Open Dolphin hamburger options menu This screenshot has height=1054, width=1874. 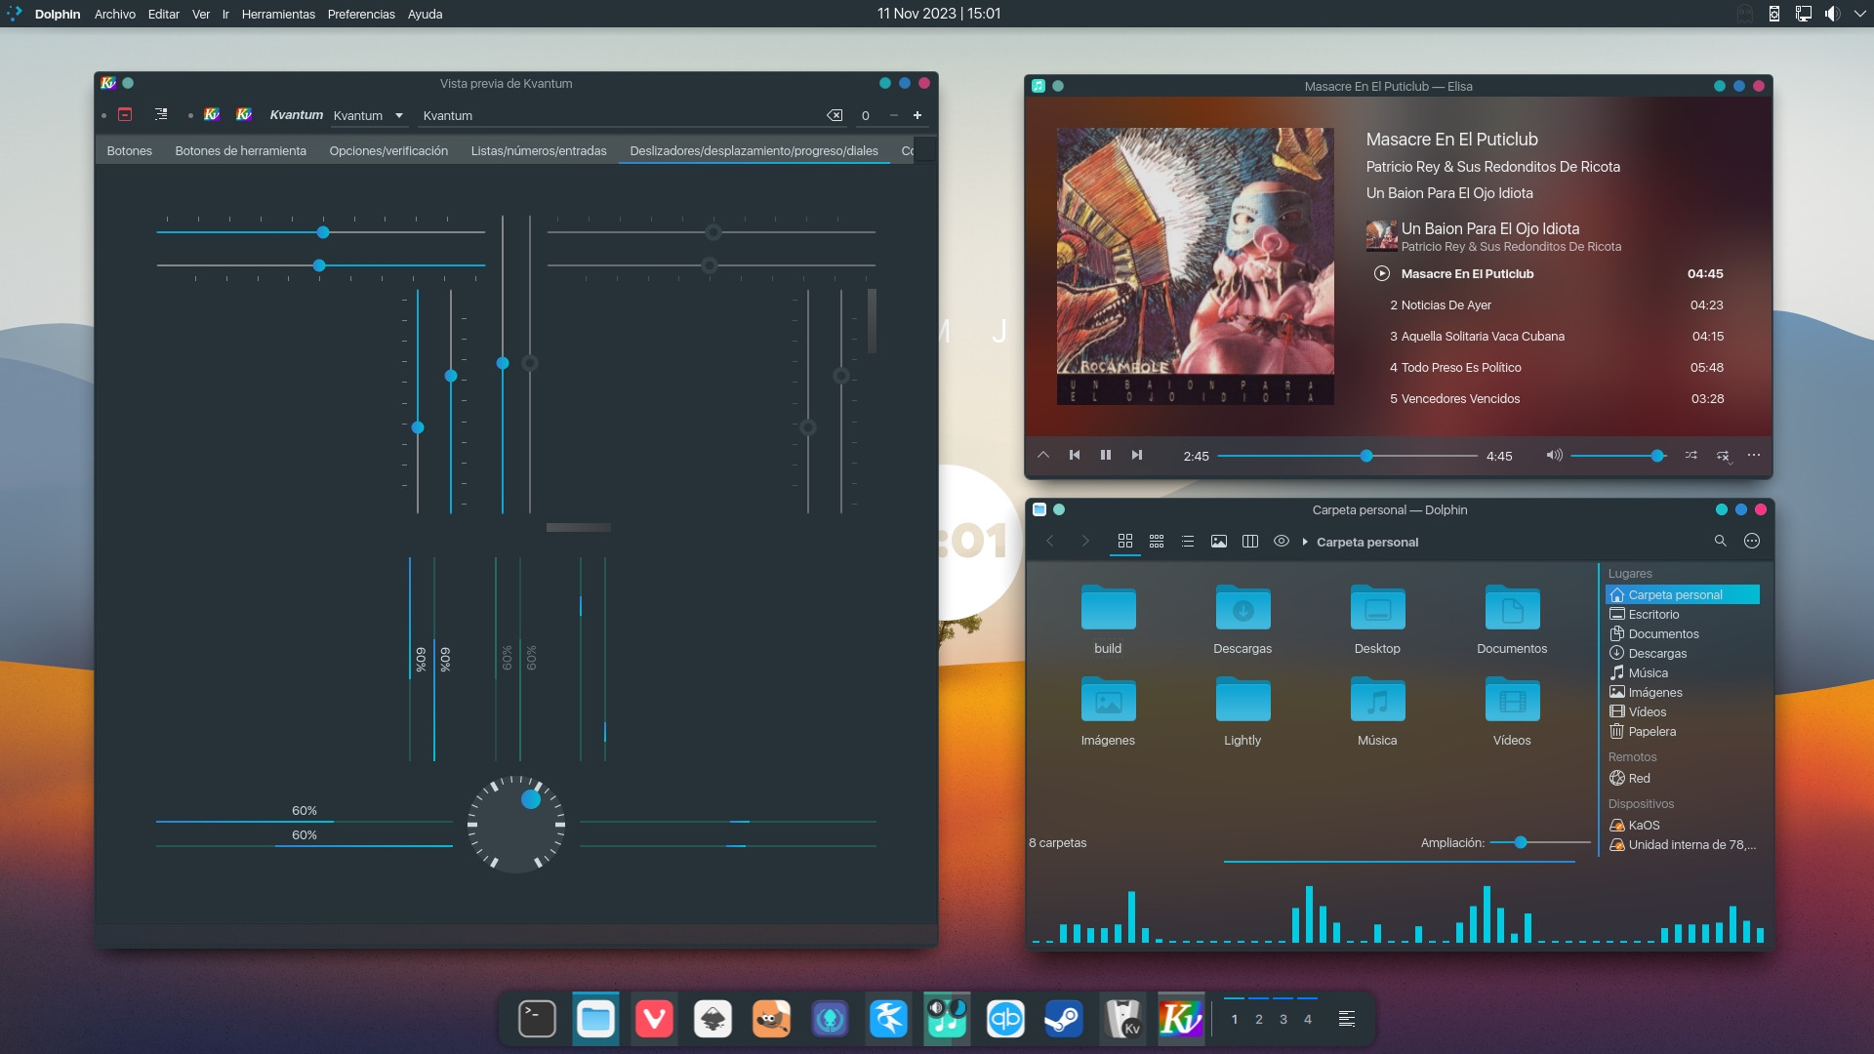(1752, 541)
